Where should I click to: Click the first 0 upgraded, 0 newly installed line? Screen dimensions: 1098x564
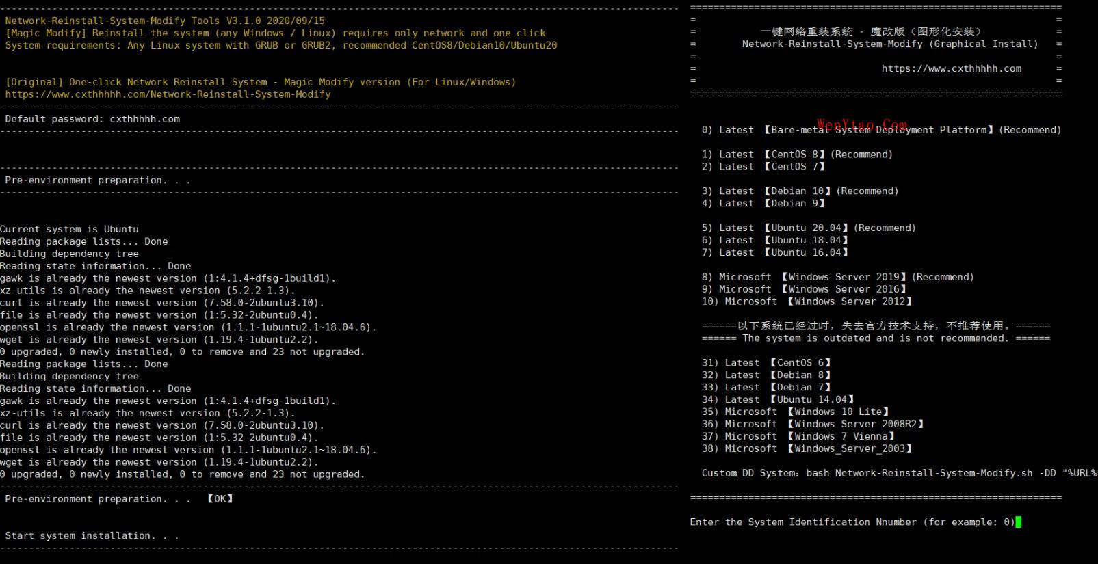pyautogui.click(x=183, y=352)
